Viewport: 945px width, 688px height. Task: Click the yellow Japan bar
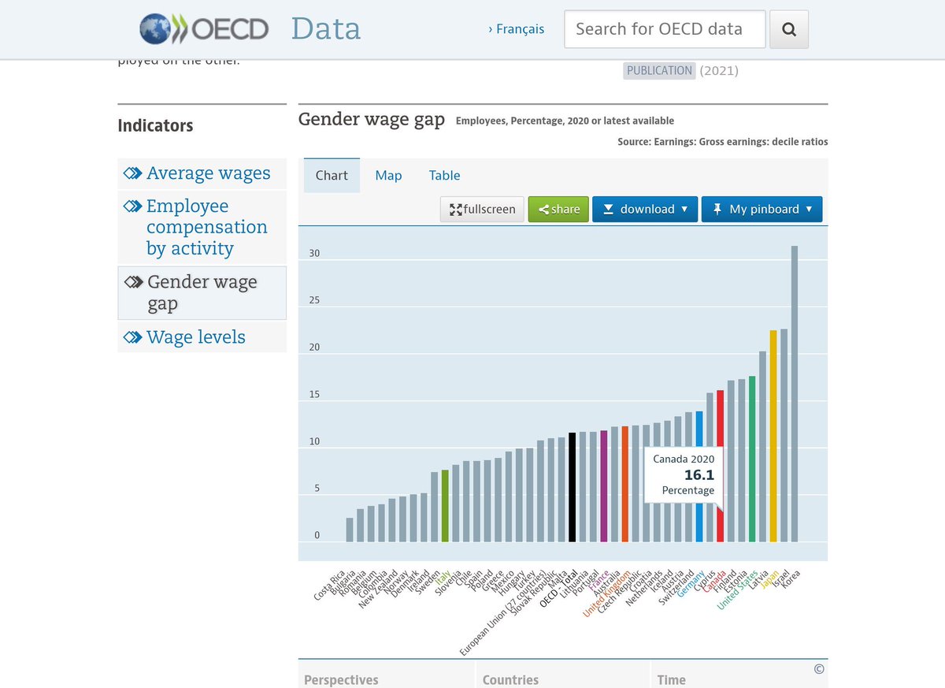point(773,436)
